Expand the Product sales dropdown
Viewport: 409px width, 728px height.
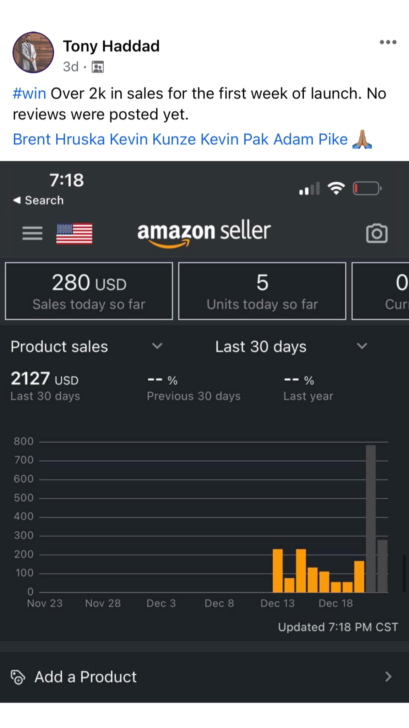[x=157, y=346]
